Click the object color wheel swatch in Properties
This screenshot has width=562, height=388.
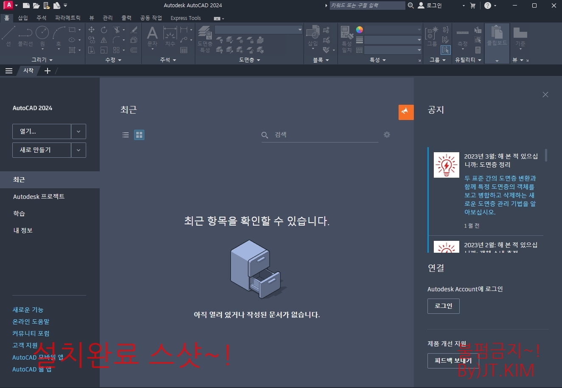point(360,30)
